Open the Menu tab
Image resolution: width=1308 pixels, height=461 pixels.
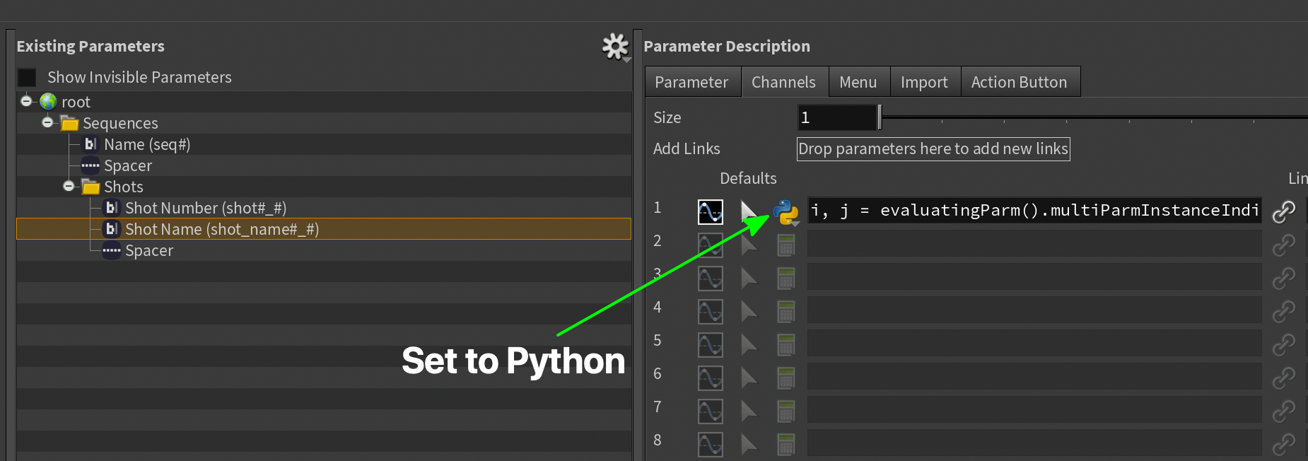[858, 82]
